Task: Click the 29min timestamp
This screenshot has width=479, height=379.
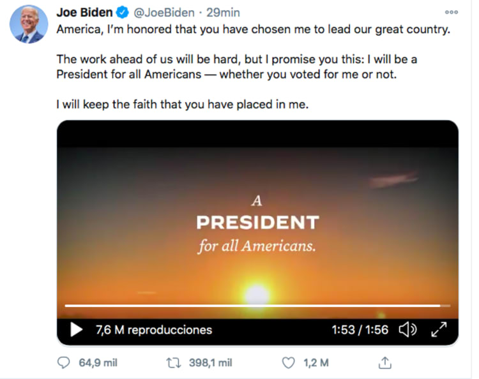Action: pyautogui.click(x=222, y=13)
